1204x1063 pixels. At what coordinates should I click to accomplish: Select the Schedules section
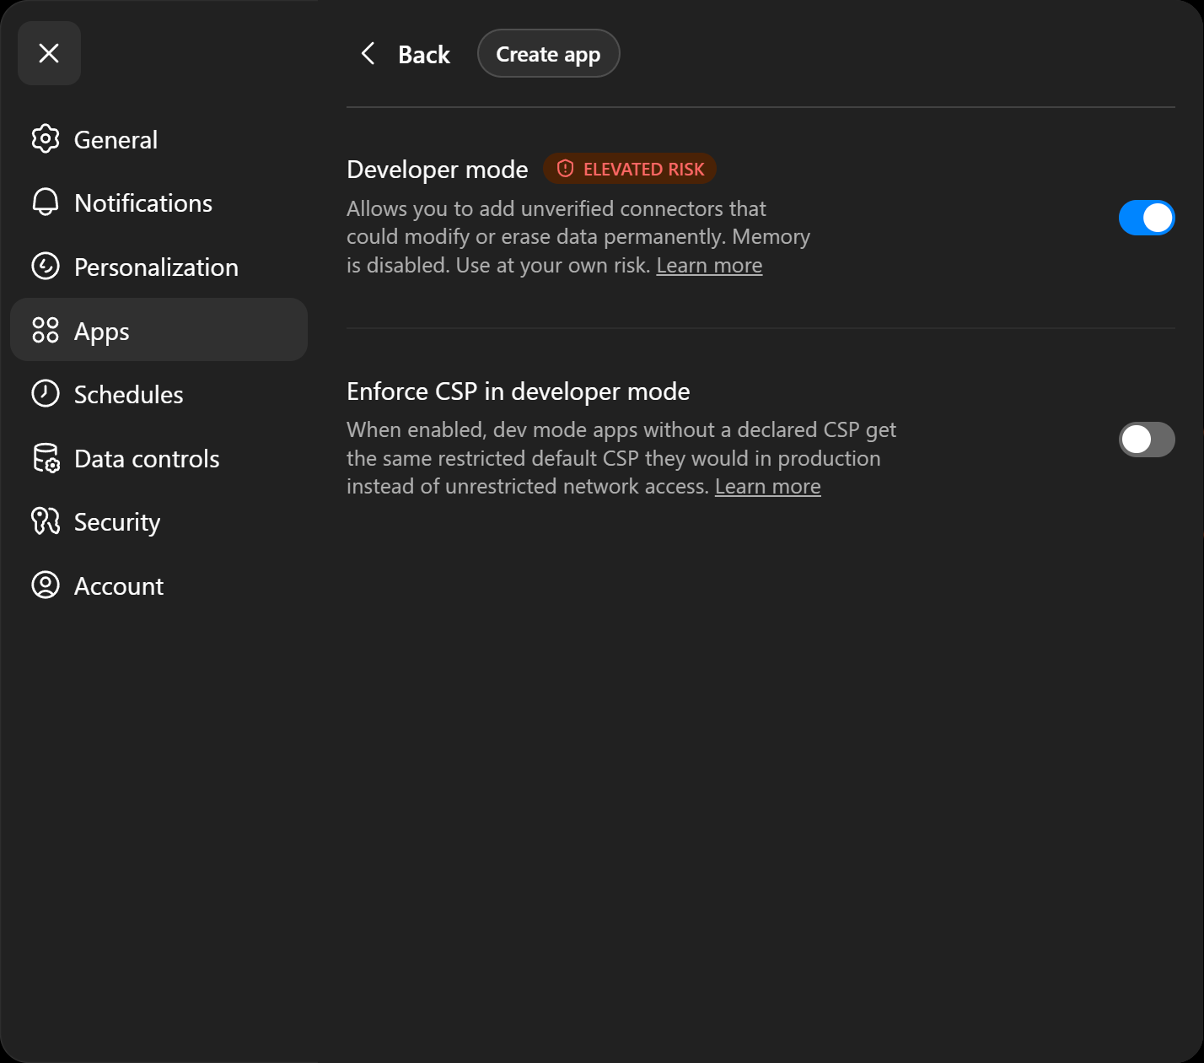pyautogui.click(x=159, y=394)
